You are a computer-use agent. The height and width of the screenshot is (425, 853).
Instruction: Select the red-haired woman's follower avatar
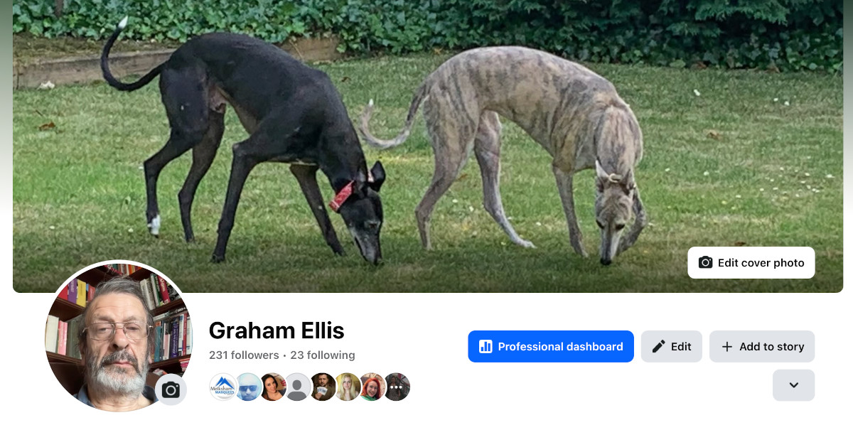click(372, 387)
